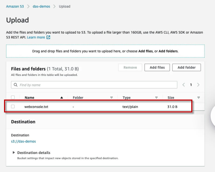Click the external link icon beside Learn more
Screen dimensions: 215x172
[48, 37]
